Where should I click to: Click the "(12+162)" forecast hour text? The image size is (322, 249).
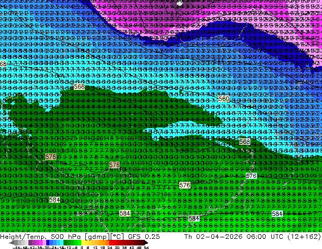[x=305, y=237]
